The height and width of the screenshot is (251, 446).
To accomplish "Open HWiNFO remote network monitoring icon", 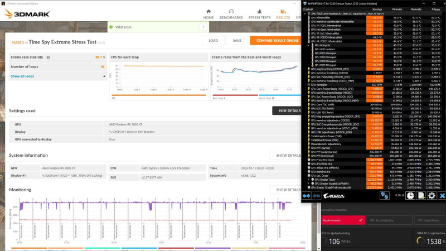I will (384, 196).
